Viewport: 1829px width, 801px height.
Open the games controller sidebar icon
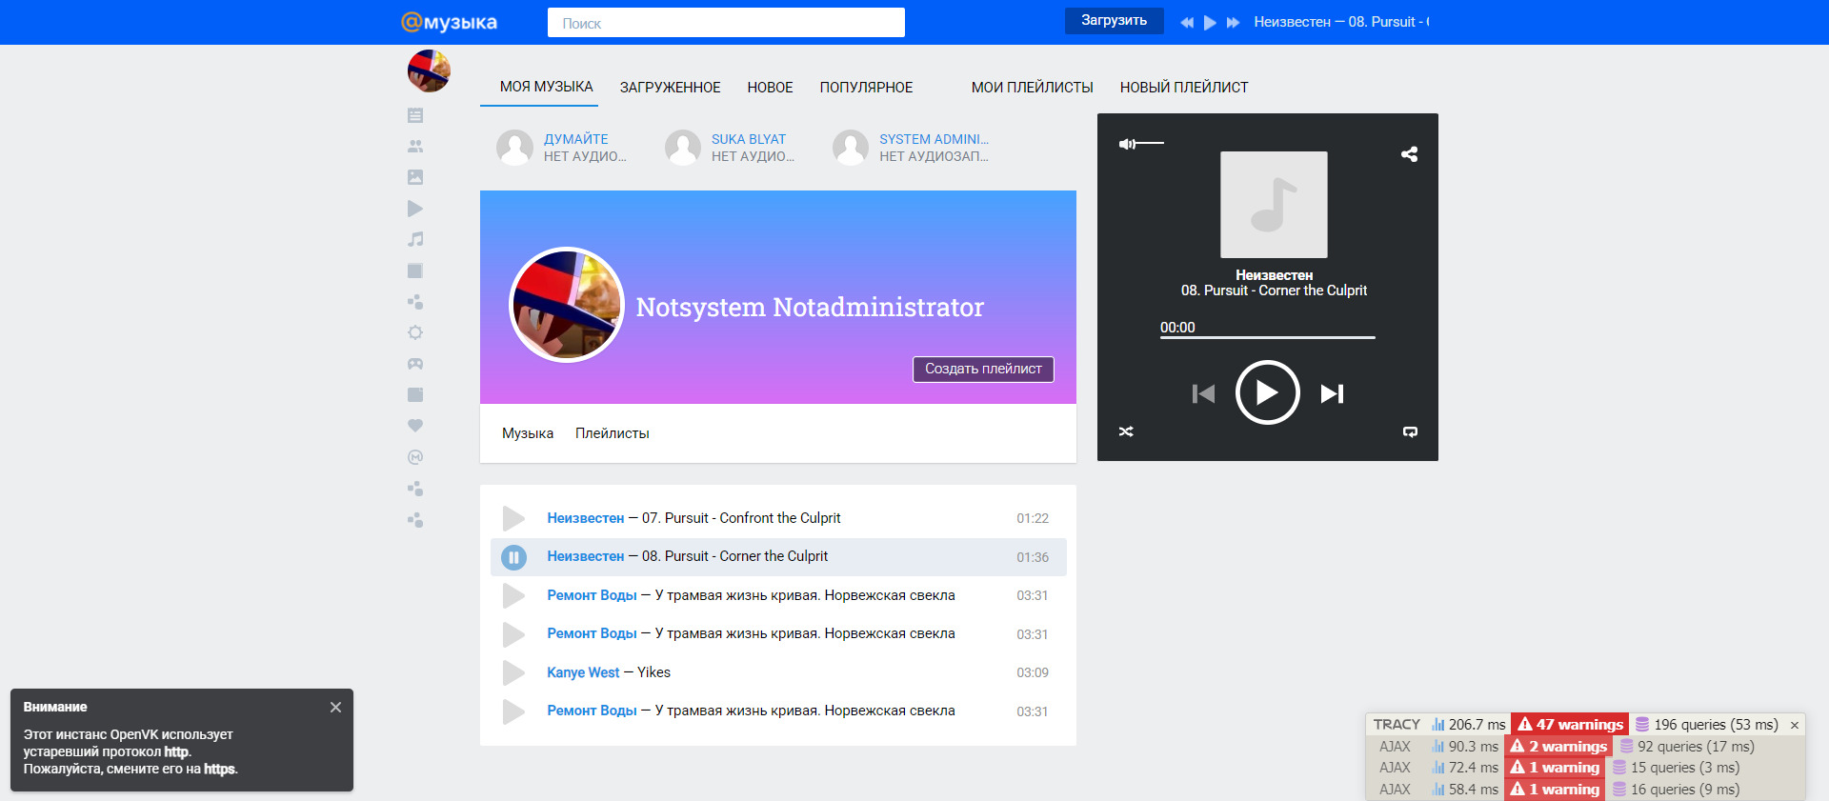click(415, 364)
